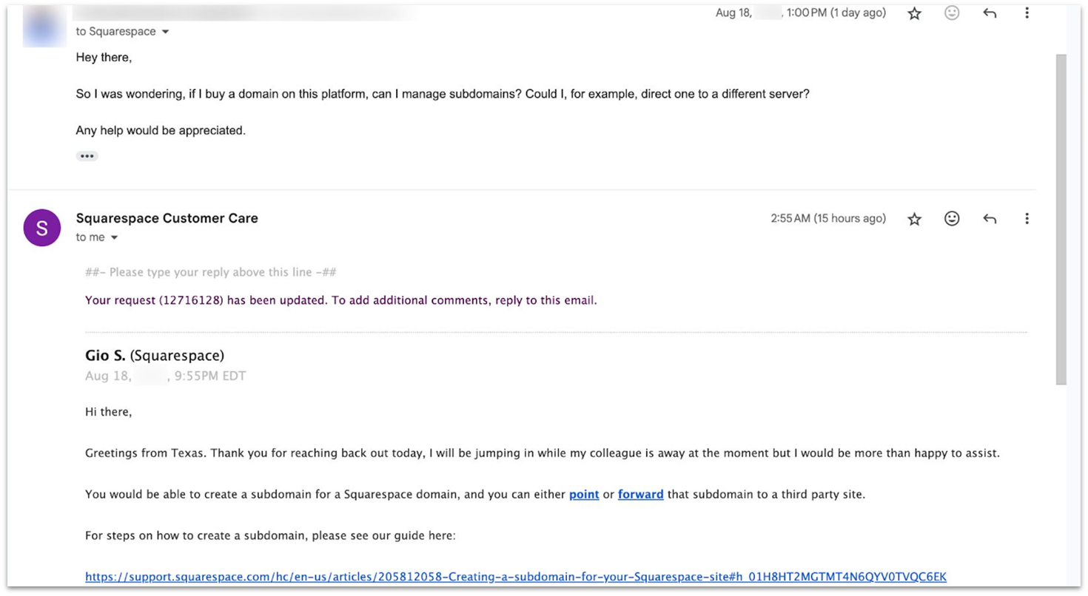Star the first email in the thread
Image resolution: width=1088 pixels, height=596 pixels.
(x=914, y=13)
